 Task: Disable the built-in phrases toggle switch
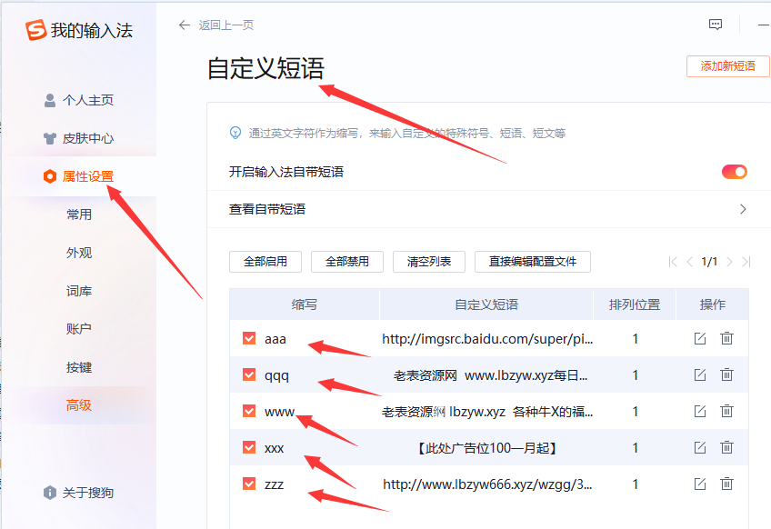point(734,172)
